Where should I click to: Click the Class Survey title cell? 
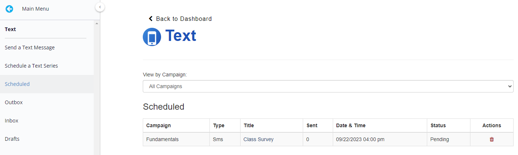[258, 139]
